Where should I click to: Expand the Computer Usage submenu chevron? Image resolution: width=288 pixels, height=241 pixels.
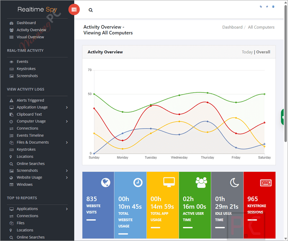tap(67, 121)
